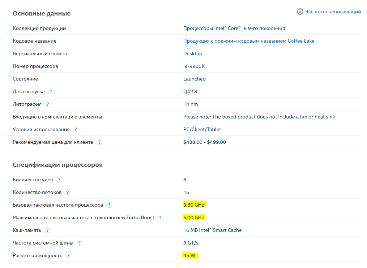Viewport: 367px width, 268px height.
Task: Click the Спецификации процессоров heading
Action: point(57,165)
